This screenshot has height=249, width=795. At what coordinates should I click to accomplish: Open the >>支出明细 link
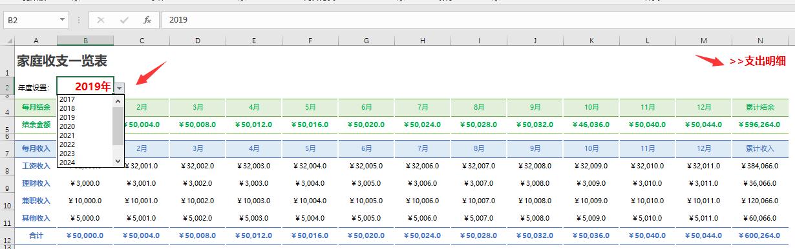(758, 61)
